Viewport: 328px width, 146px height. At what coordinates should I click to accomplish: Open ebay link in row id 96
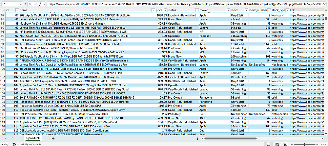click(x=307, y=52)
